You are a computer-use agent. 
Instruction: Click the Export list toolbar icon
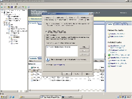pos(19,7)
